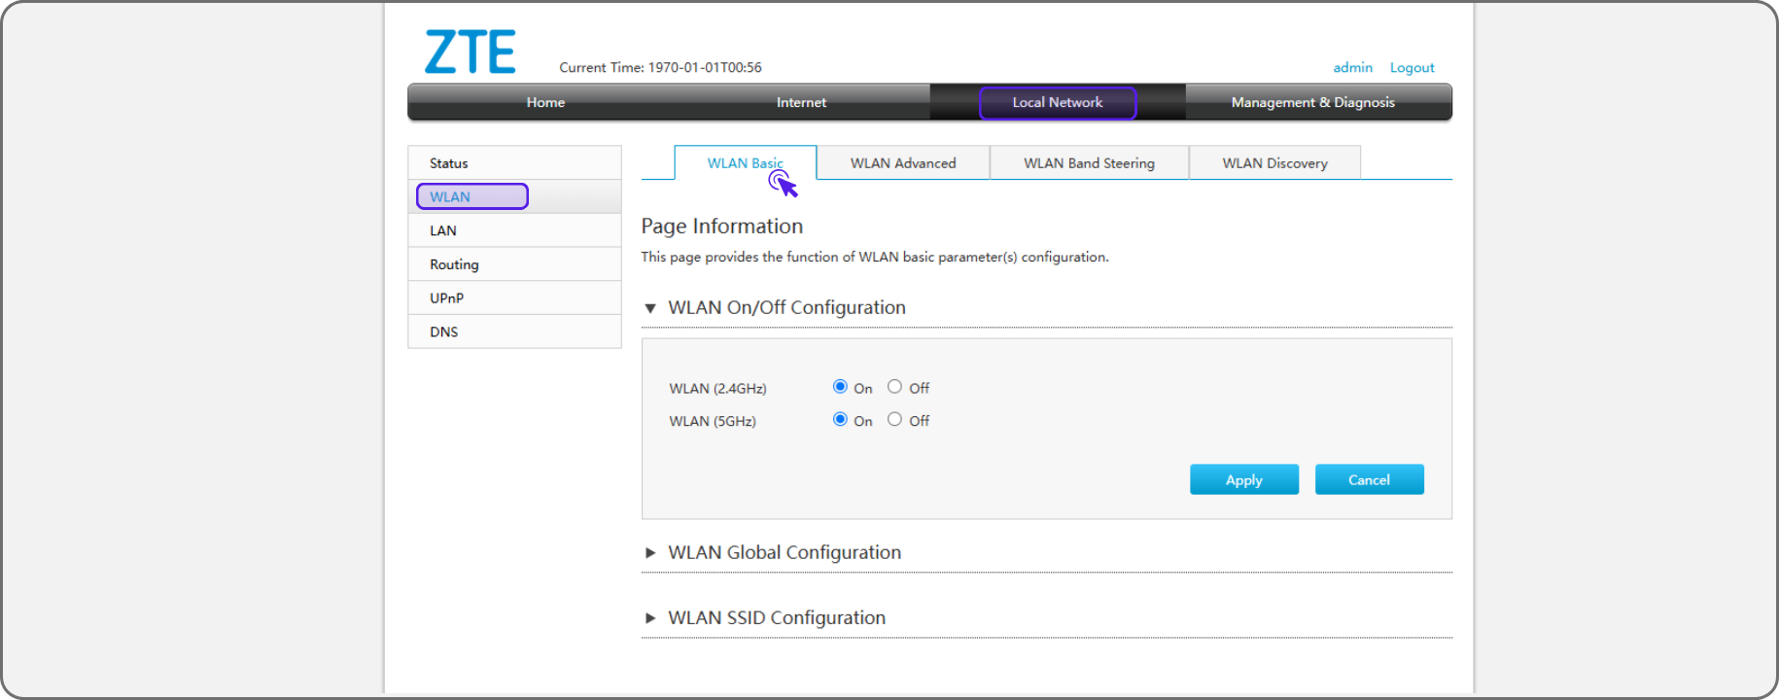Switch to WLAN Band Steering tab
Image resolution: width=1779 pixels, height=700 pixels.
pyautogui.click(x=1089, y=163)
